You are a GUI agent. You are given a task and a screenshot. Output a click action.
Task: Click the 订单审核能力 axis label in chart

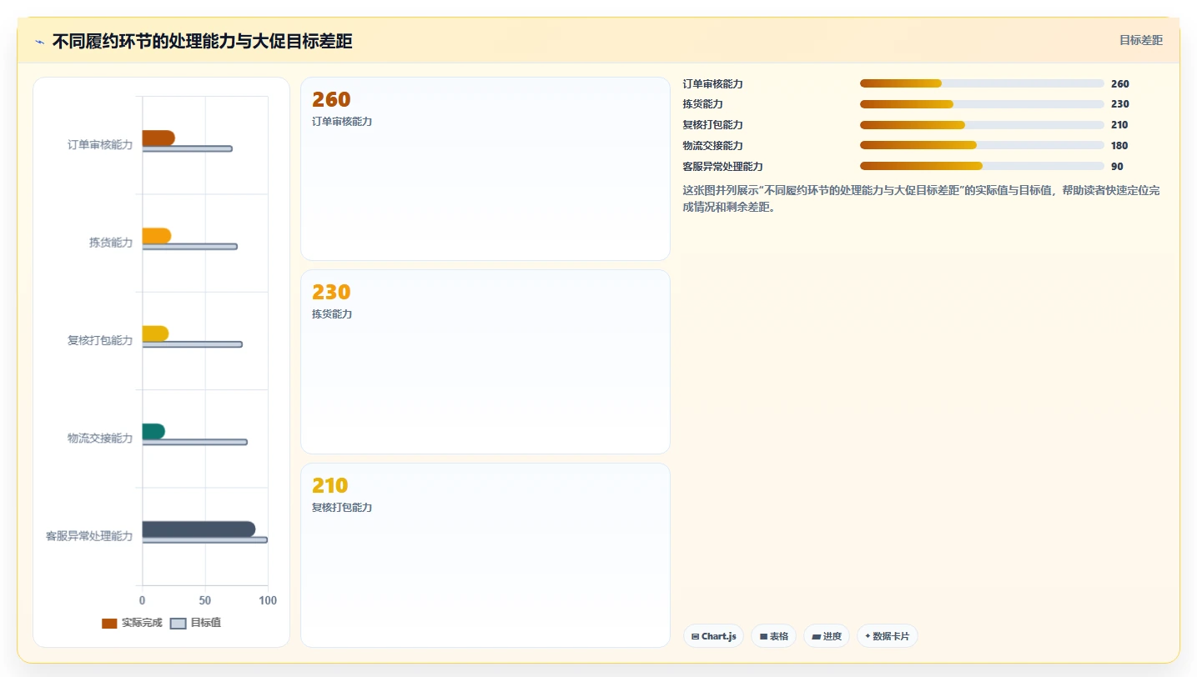[100, 145]
